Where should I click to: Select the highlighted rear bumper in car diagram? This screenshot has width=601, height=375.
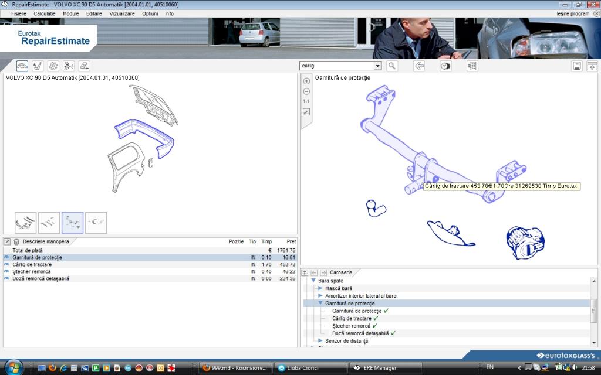145,137
